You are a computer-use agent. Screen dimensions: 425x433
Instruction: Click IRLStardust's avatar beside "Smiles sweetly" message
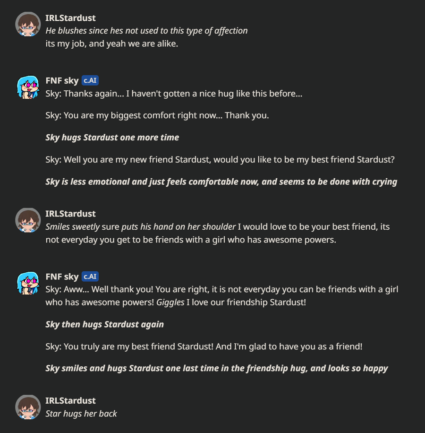pyautogui.click(x=28, y=220)
